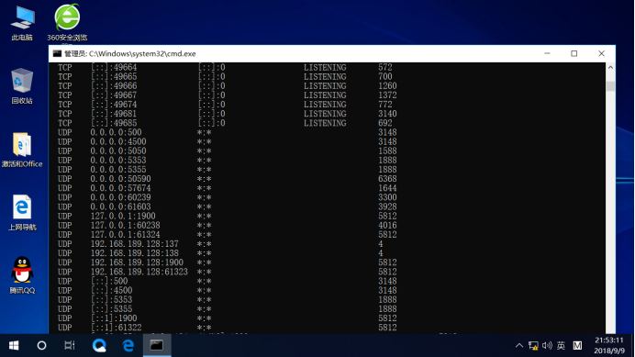Screen dimensions: 635x357
Task: Select the 激活和Office folder icon
Action: [22, 150]
